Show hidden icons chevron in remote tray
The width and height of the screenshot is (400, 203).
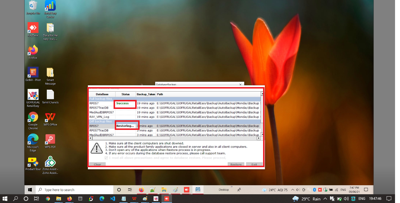click(x=293, y=190)
